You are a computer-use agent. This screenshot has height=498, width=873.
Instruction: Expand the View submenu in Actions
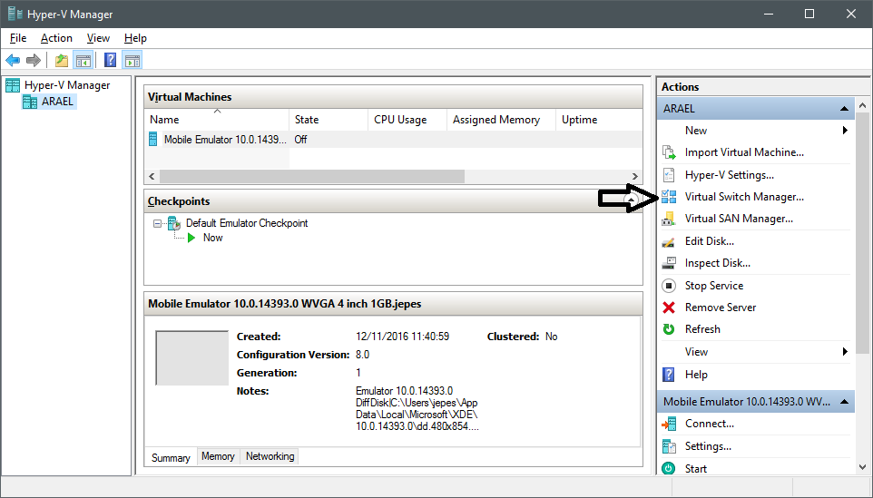[845, 352]
